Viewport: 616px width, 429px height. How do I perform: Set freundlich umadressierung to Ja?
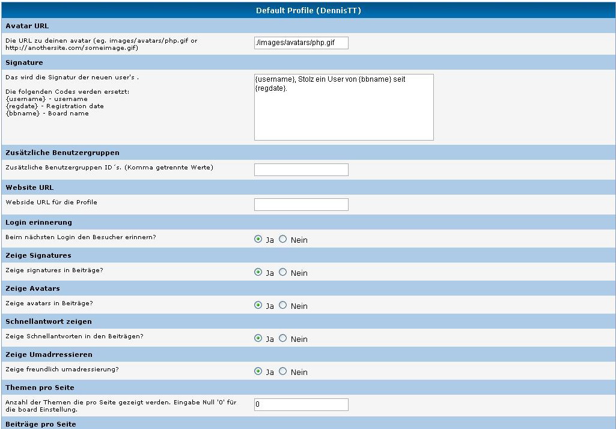pyautogui.click(x=258, y=371)
